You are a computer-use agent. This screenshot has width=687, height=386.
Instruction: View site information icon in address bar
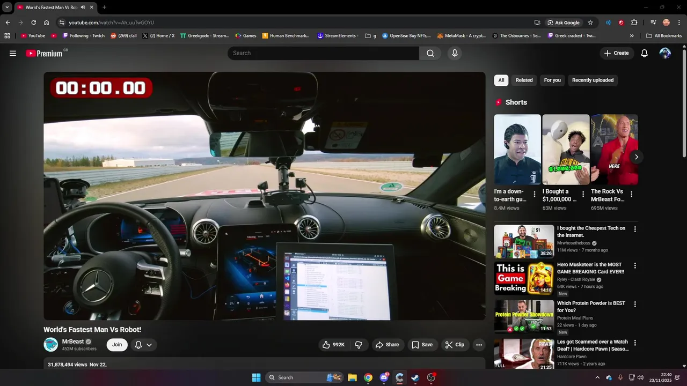(x=62, y=23)
